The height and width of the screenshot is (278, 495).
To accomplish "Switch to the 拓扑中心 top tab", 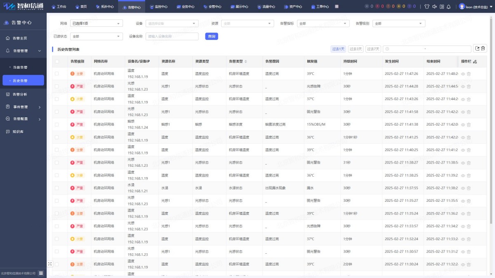I will tap(105, 7).
